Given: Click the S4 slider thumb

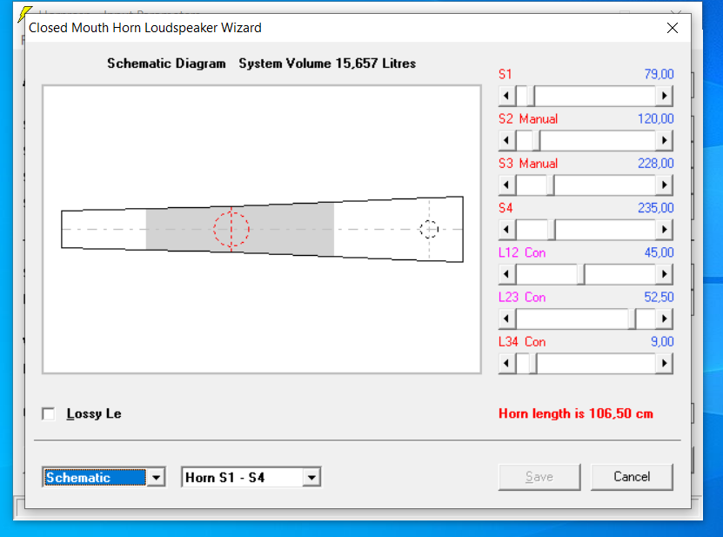Looking at the screenshot, I should [x=552, y=229].
